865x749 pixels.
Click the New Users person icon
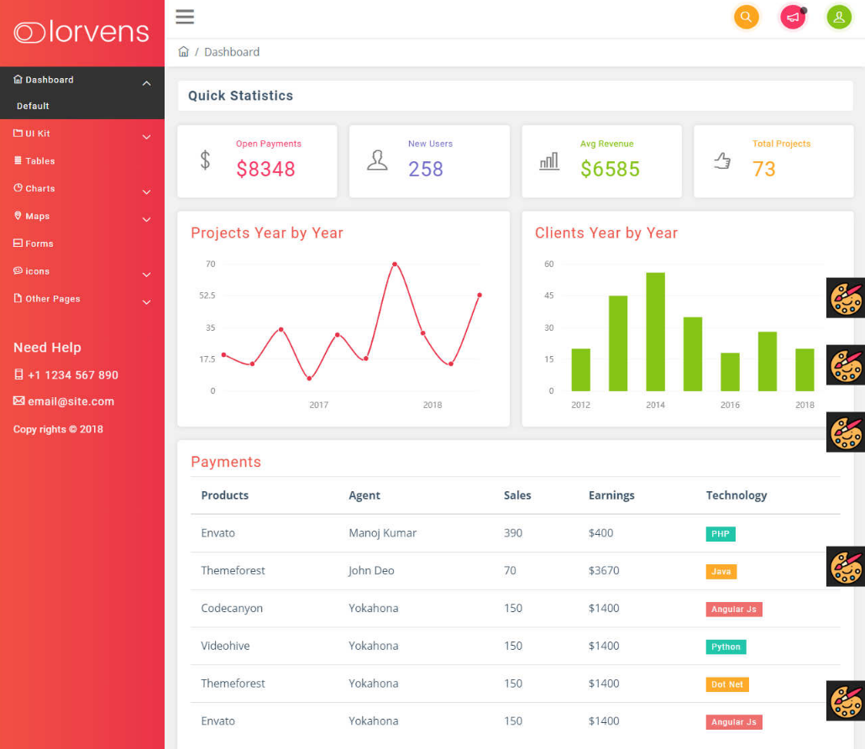[x=377, y=160]
